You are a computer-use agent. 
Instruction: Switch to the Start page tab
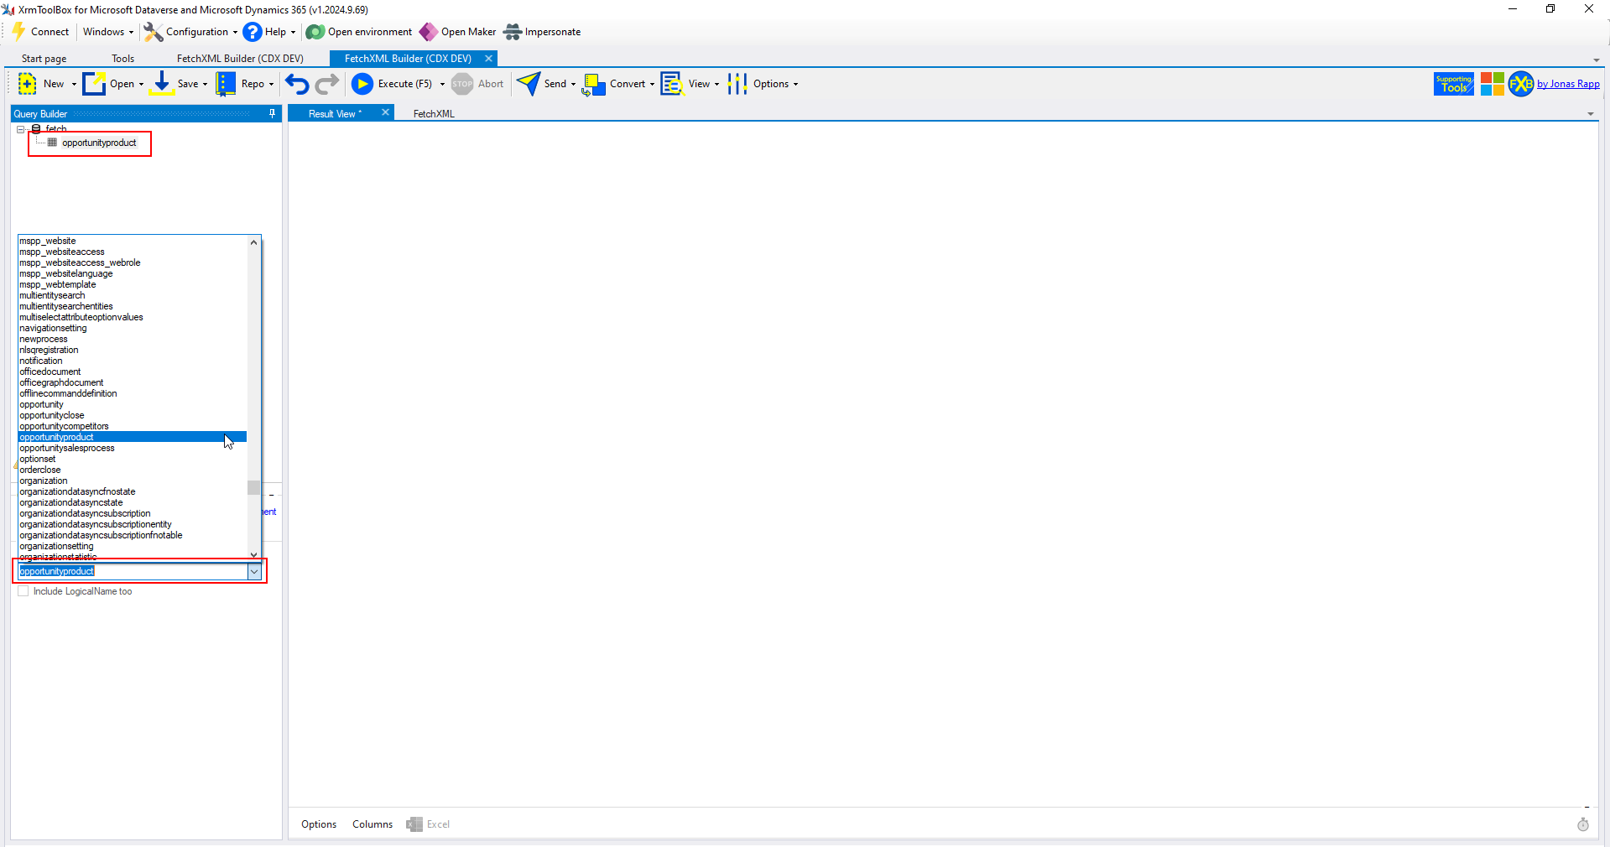[44, 59]
